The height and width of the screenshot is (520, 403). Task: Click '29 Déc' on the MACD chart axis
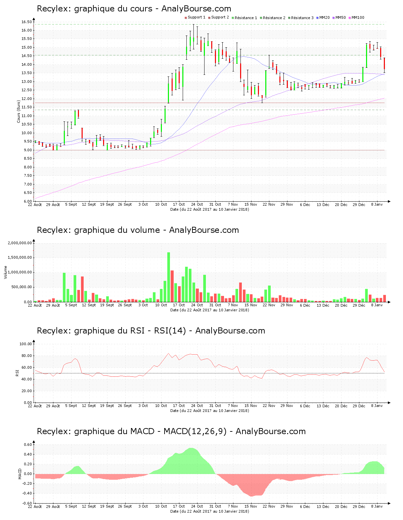pyautogui.click(x=359, y=506)
